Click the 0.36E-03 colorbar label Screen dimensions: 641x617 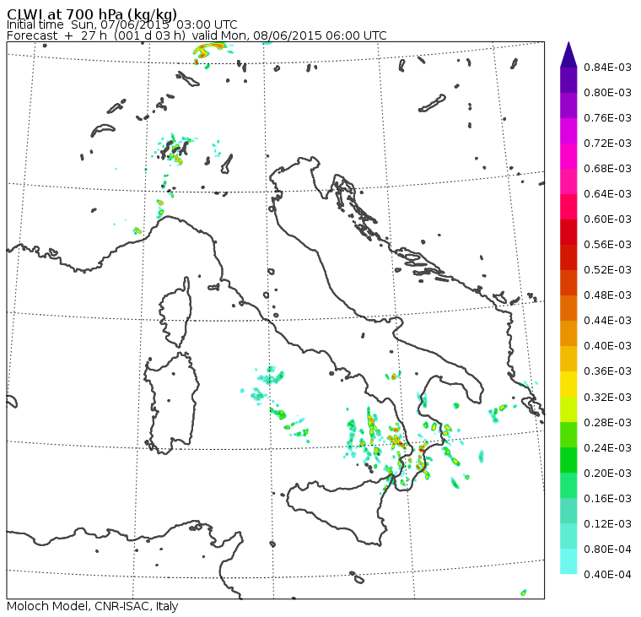click(x=607, y=371)
